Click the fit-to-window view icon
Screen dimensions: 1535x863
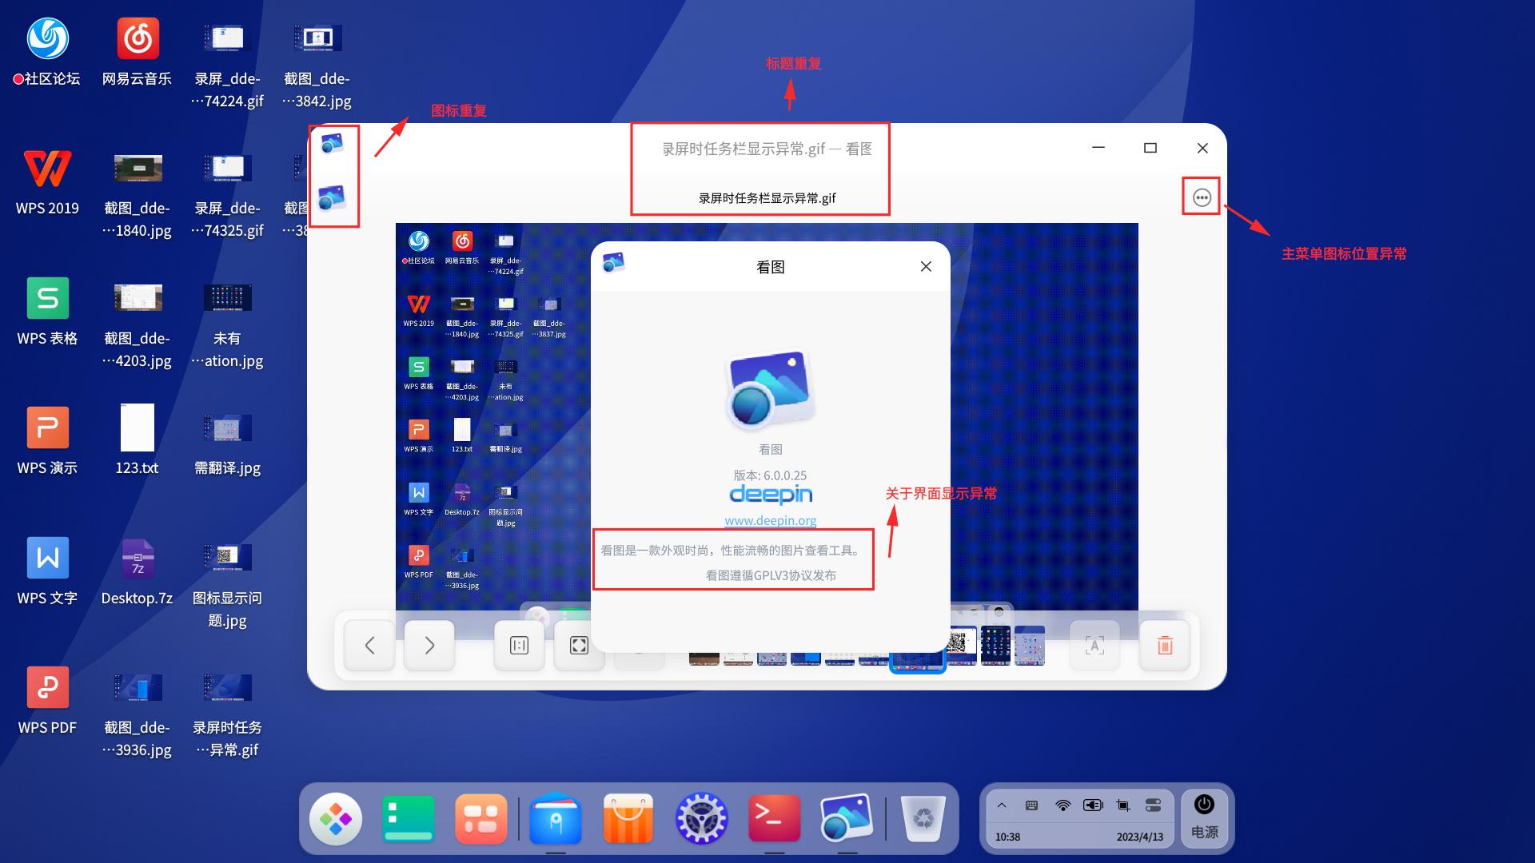579,645
